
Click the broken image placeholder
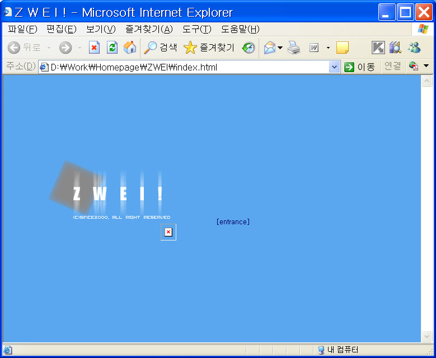(168, 232)
